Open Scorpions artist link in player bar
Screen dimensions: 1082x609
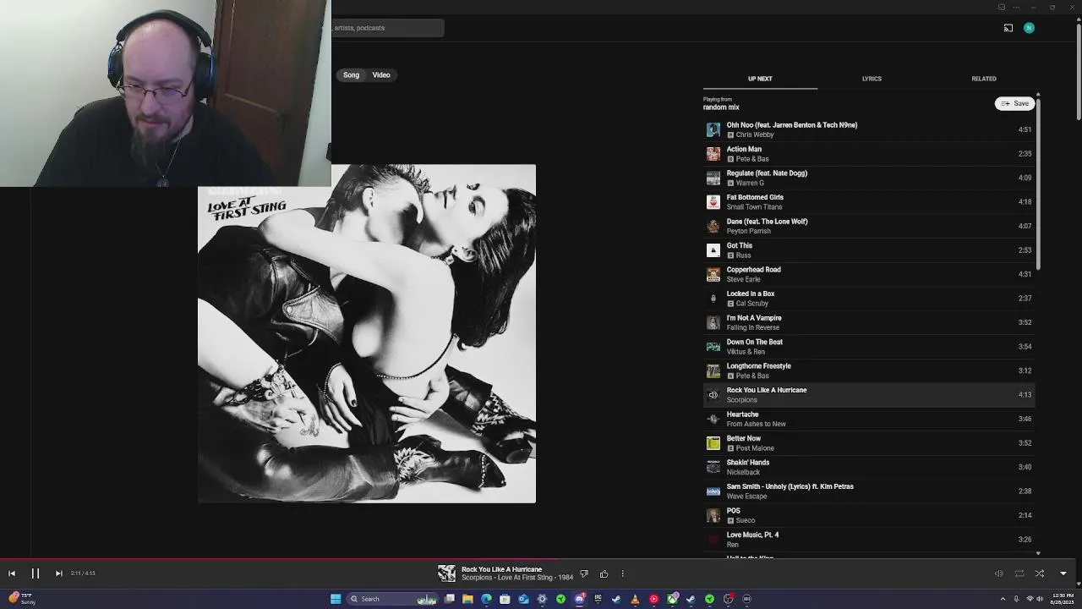[x=477, y=578]
